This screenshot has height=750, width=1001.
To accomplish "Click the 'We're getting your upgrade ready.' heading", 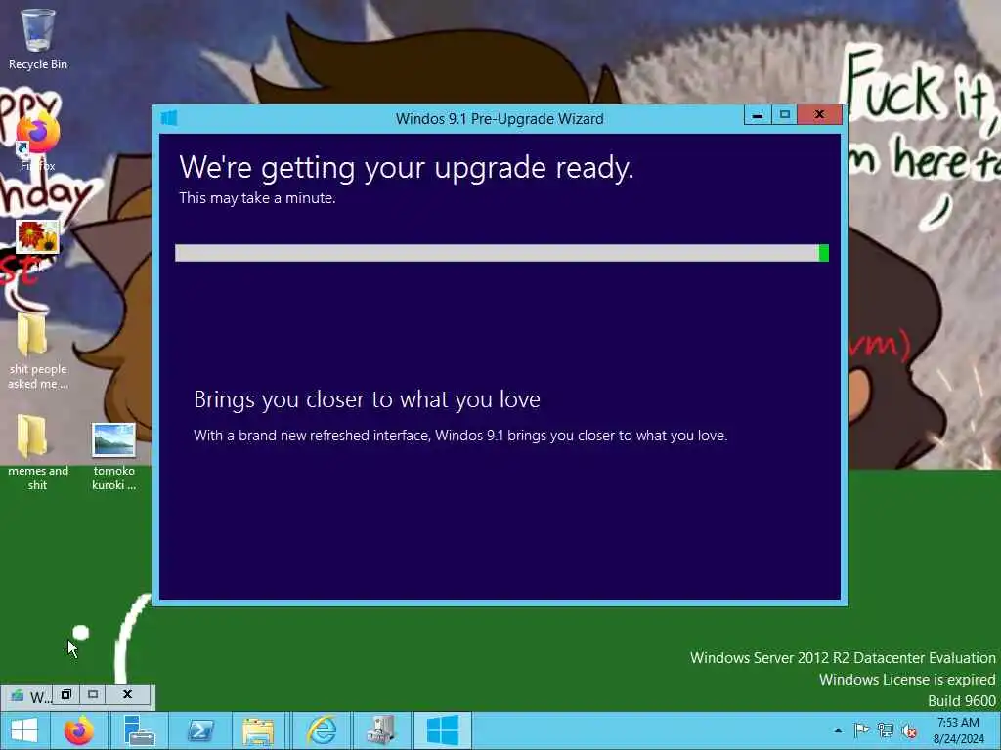I will click(406, 168).
